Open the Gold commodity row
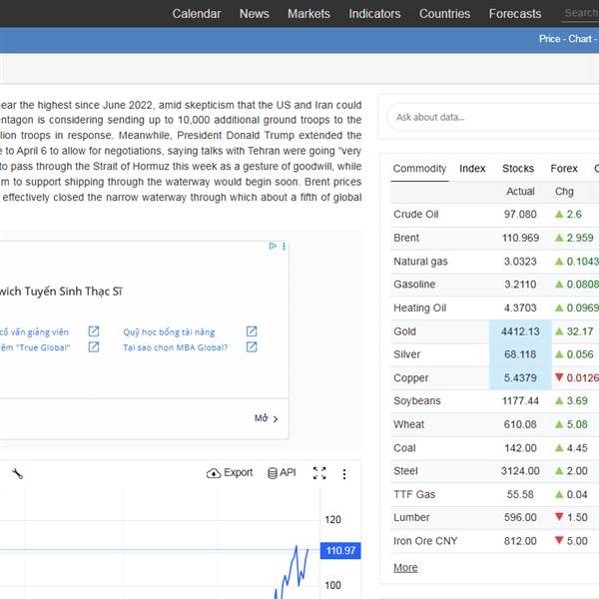The height and width of the screenshot is (599, 599). pyautogui.click(x=495, y=331)
